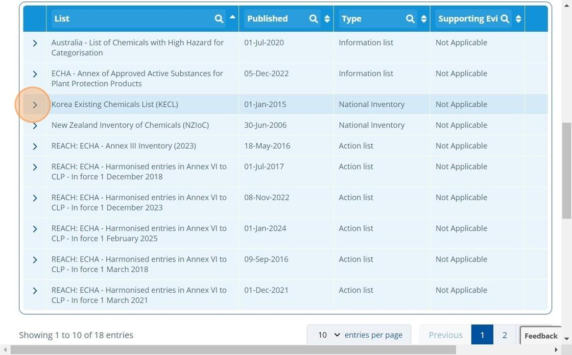Go to page 2 of results

coord(505,335)
